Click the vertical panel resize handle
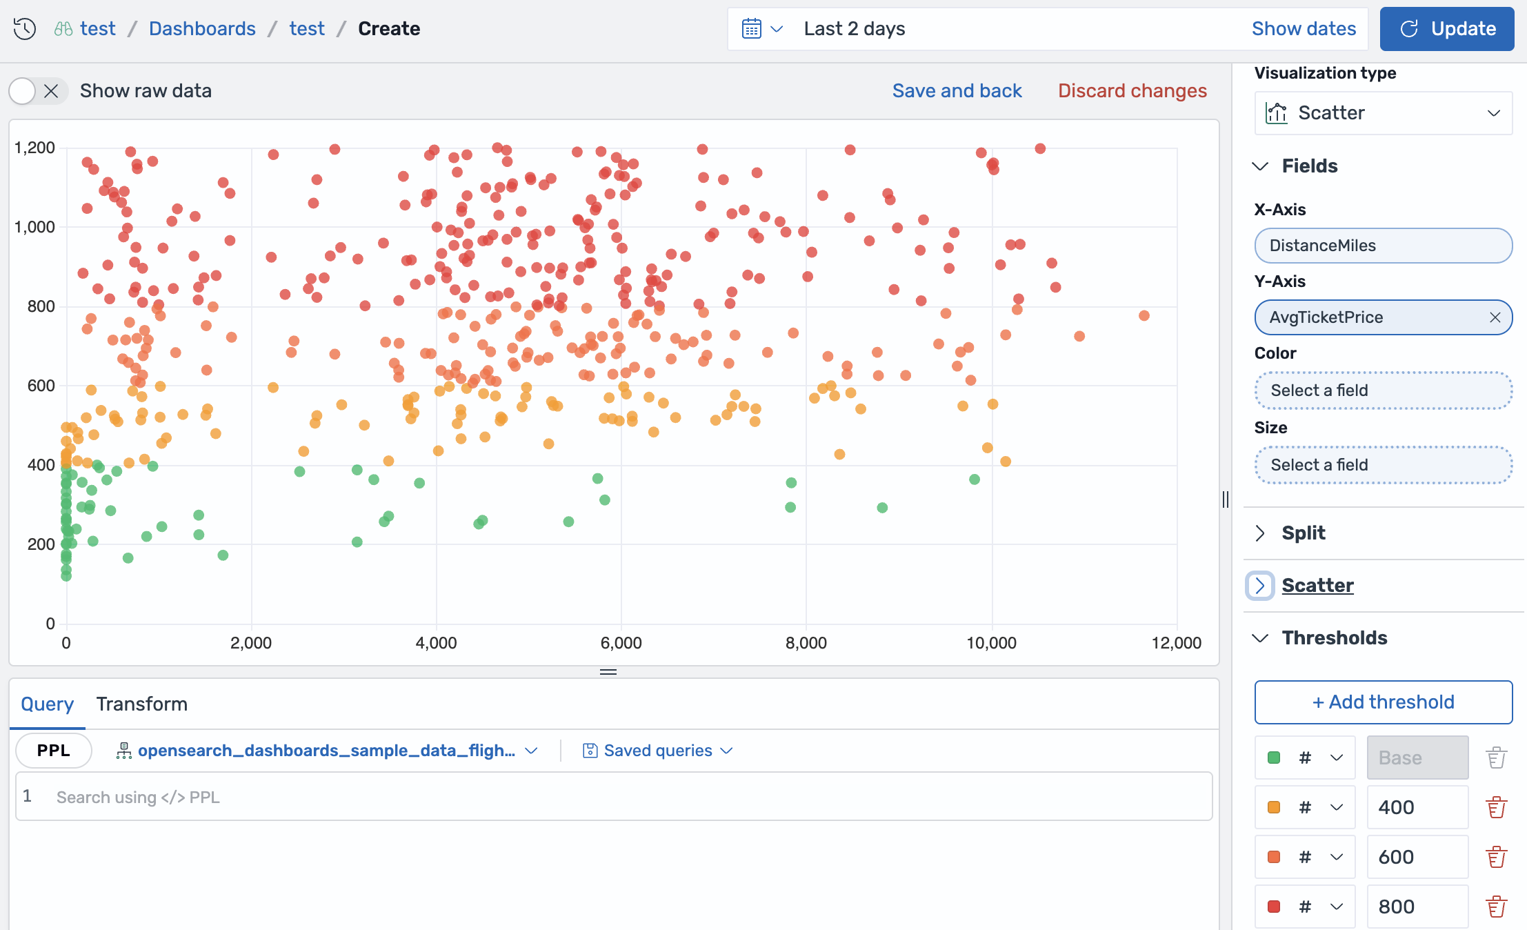 pyautogui.click(x=1226, y=499)
